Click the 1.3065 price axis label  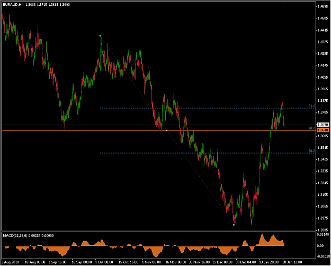pos(323,206)
